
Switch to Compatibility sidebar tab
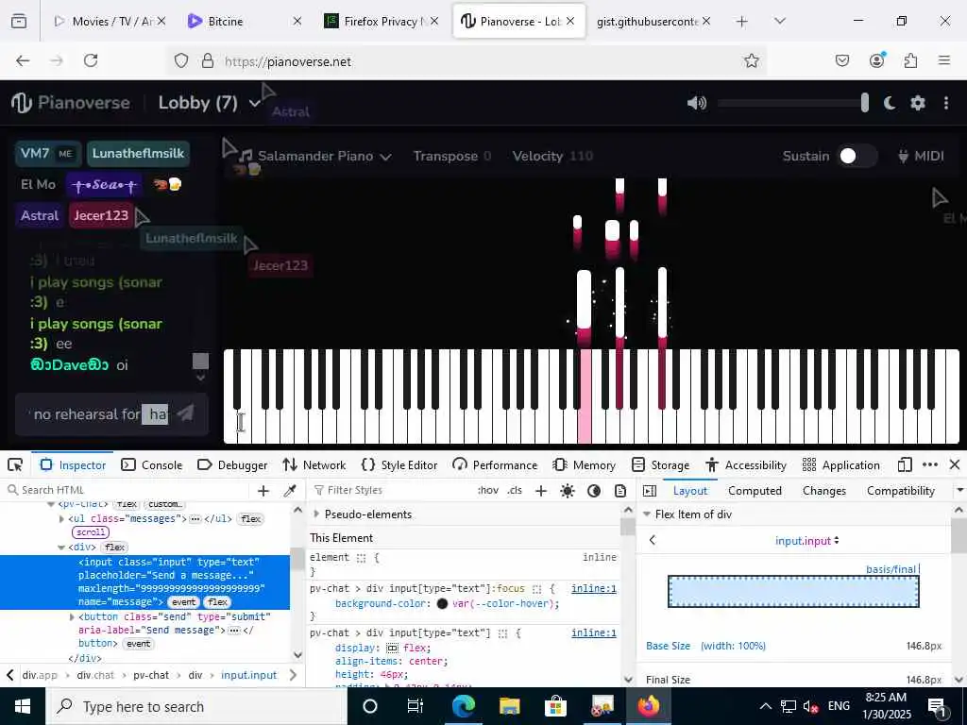[x=900, y=491]
